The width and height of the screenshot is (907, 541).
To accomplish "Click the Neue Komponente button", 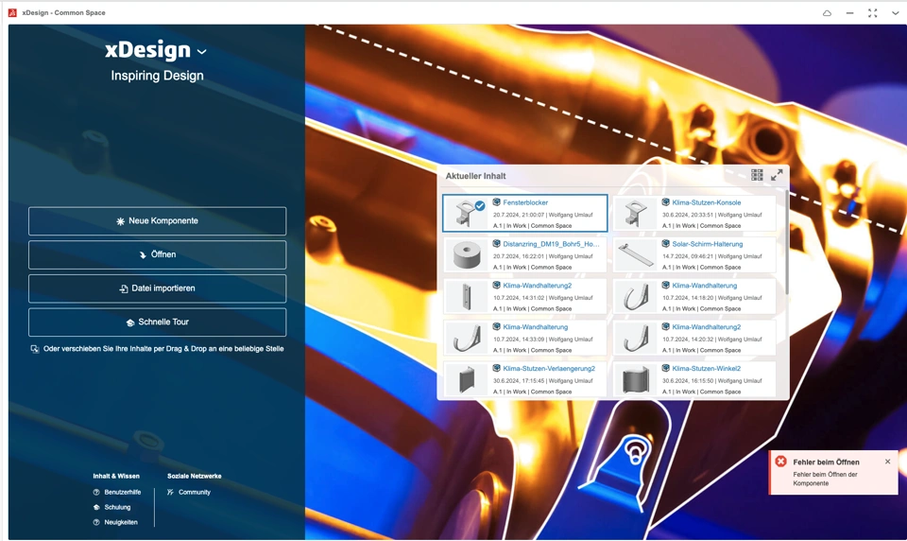I will [158, 220].
